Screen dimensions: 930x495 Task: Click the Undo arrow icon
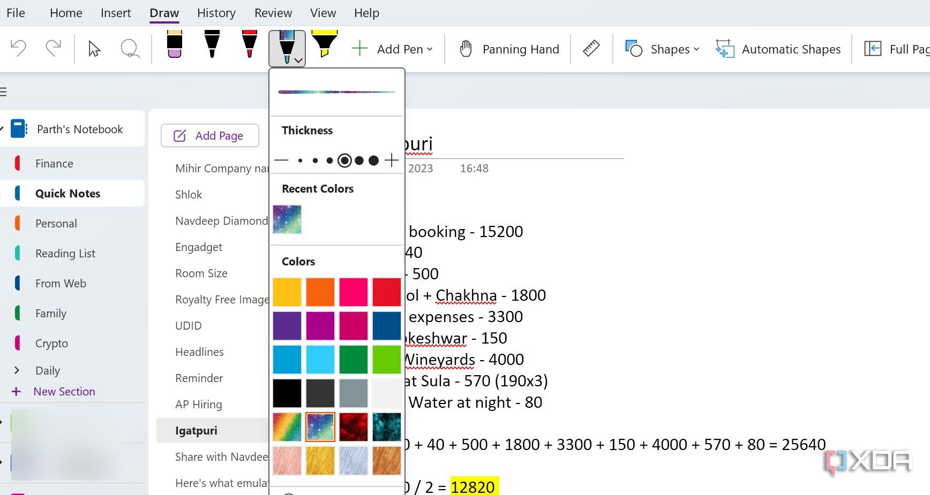19,49
